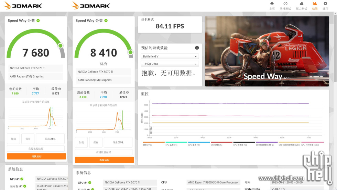Open the 1440p Ultra resolution dropdown

pos(170,64)
